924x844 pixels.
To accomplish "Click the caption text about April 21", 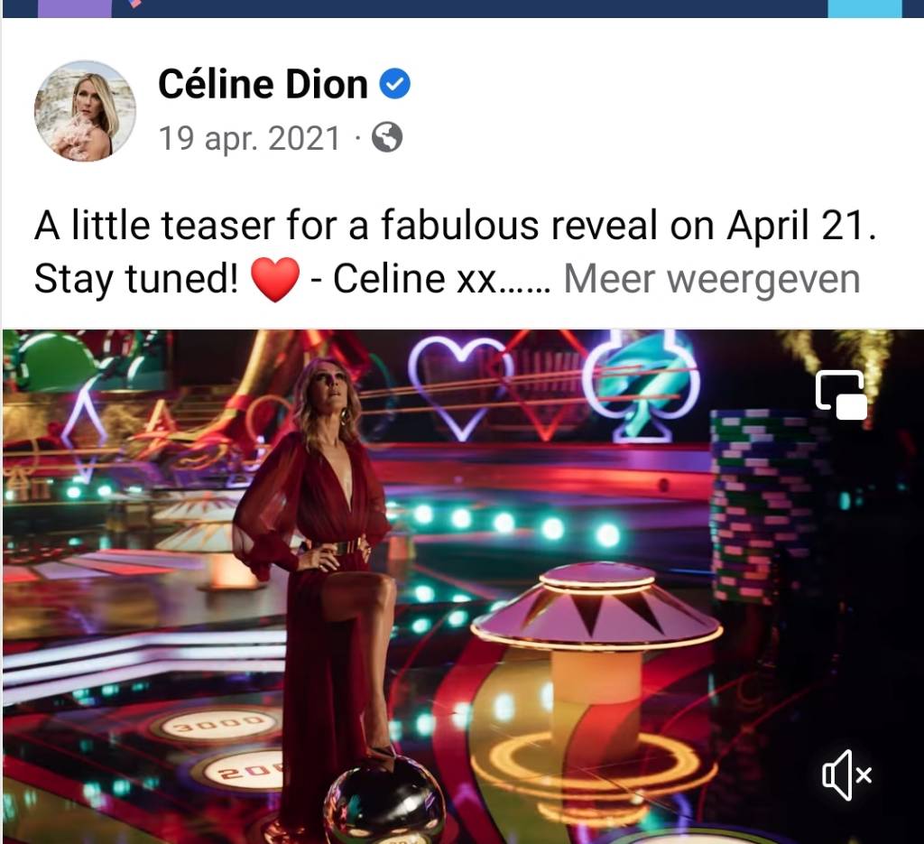I will click(456, 225).
